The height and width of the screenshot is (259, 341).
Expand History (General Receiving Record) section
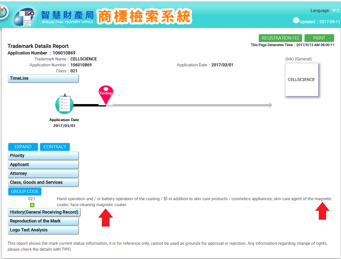(44, 212)
